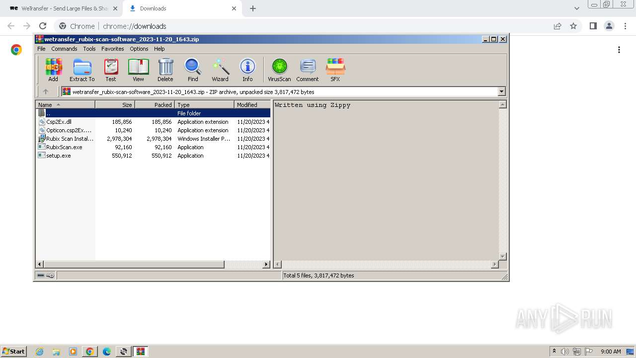
Task: Open the Find tool
Action: pyautogui.click(x=193, y=70)
